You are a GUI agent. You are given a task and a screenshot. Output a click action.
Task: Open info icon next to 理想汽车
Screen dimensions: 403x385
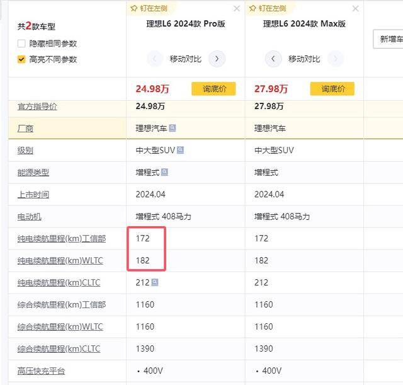[x=173, y=128]
